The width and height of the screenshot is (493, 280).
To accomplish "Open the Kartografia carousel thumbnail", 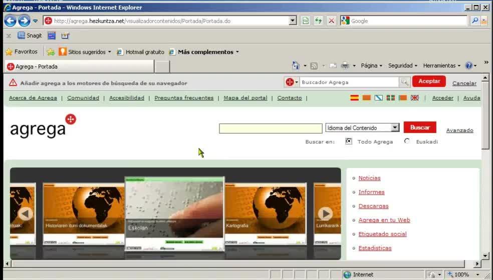I will (x=266, y=214).
